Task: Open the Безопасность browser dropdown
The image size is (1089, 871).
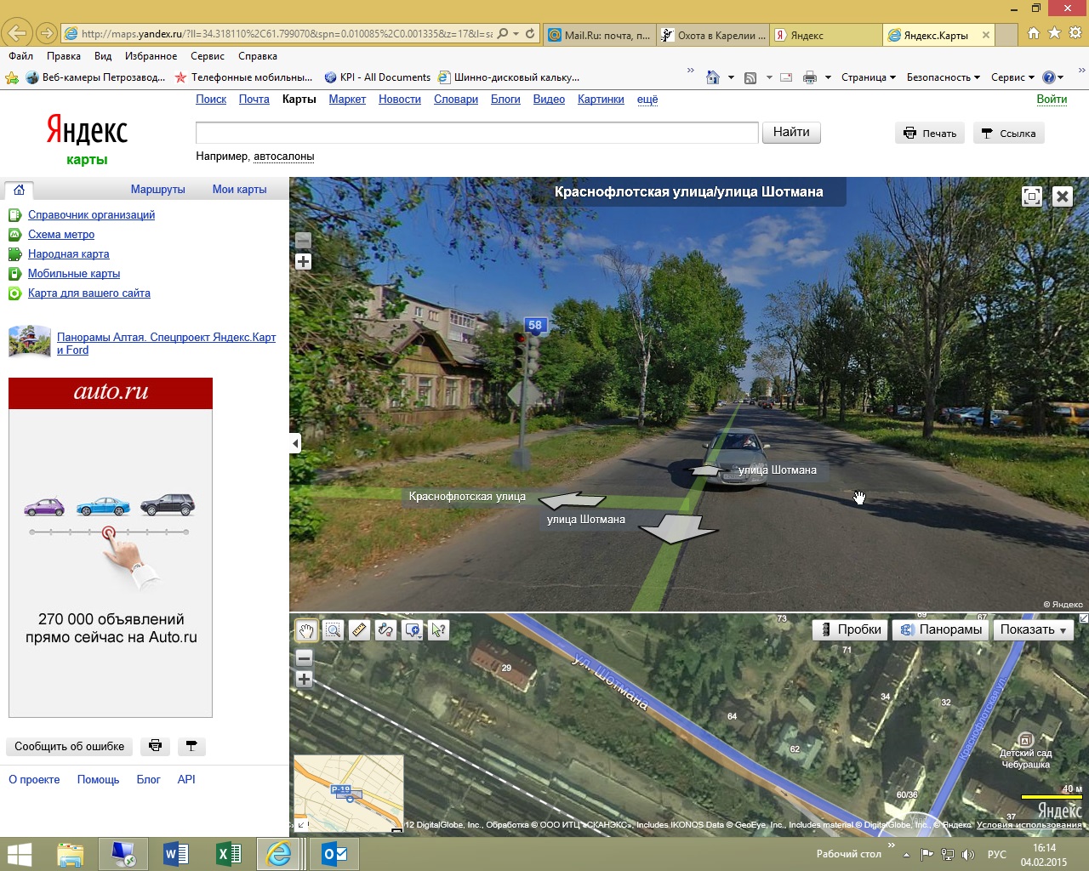Action: [943, 77]
